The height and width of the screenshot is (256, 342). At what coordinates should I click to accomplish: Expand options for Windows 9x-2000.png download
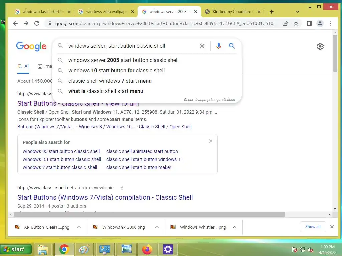(157, 227)
